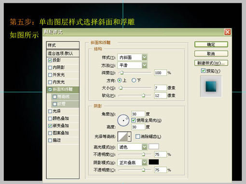Viewport: 246px width, 184px height.
Task: Click the shadow 不透明度(C) slider handle
Action: tap(143, 170)
